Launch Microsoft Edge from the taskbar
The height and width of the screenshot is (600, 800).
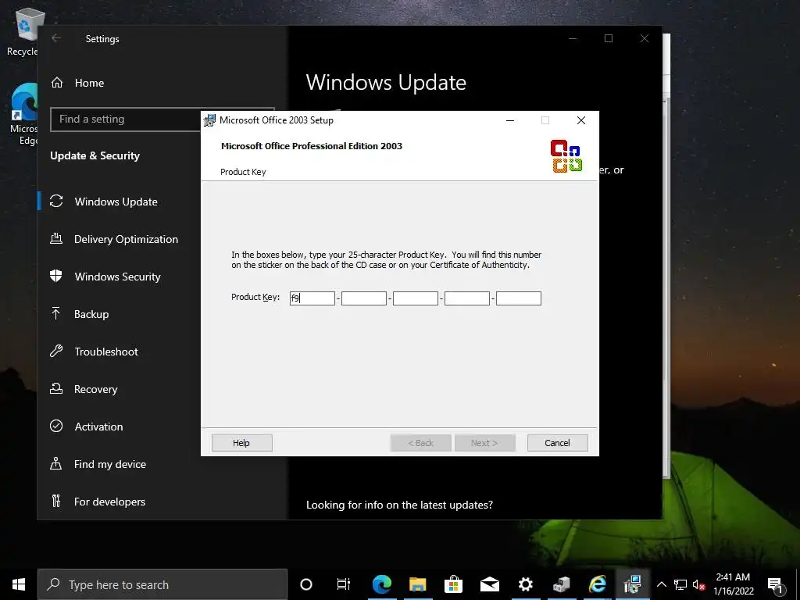[381, 584]
